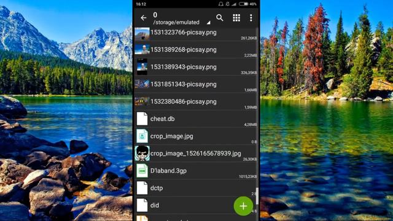Open the three-dot overflow menu
Viewport: 393px width, 221px height.
[x=251, y=18]
